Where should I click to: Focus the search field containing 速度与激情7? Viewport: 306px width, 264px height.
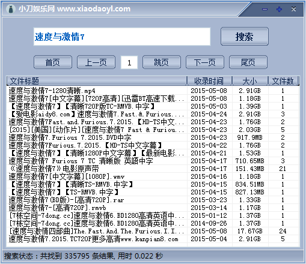click(122, 37)
